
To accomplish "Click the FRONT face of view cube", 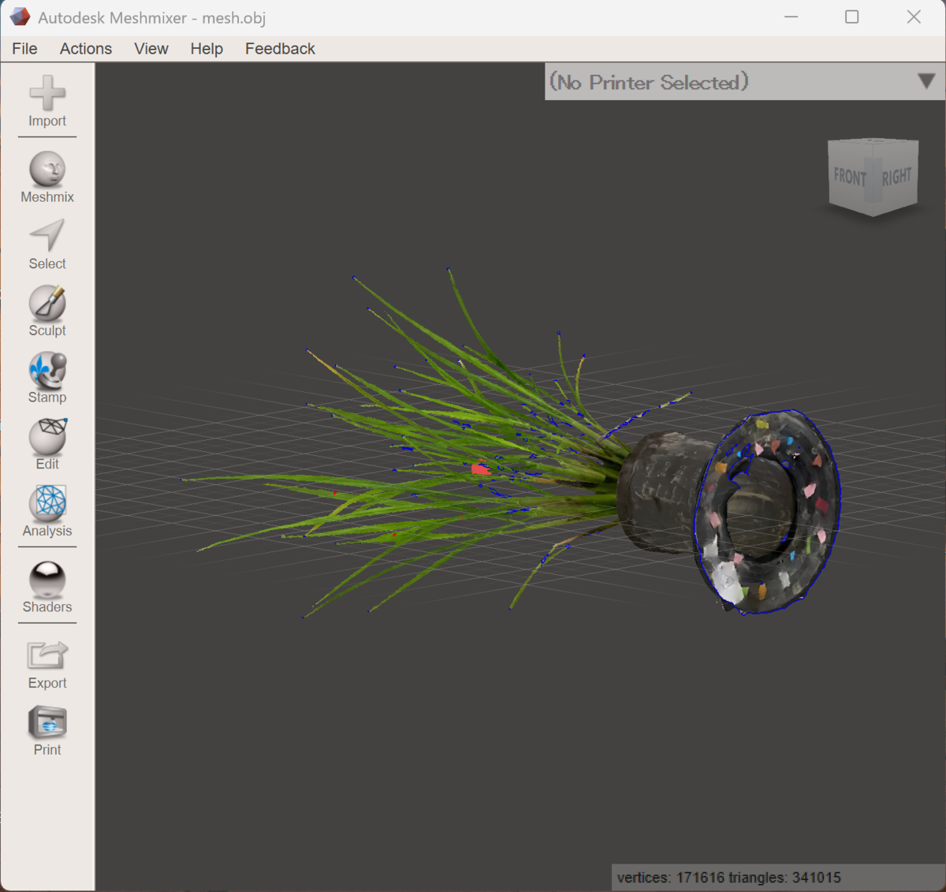I will coord(850,177).
